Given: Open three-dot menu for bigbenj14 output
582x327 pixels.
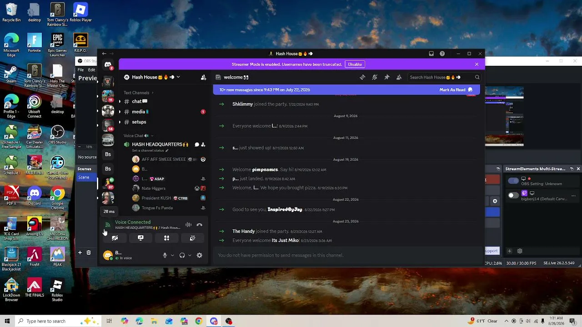Looking at the screenshot, I should (x=573, y=196).
